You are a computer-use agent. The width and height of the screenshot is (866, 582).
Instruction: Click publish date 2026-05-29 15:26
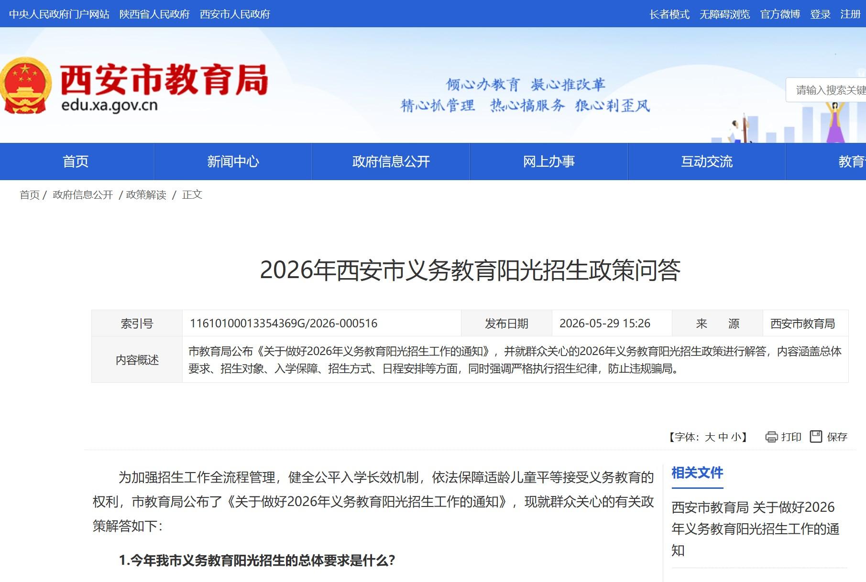coord(605,323)
